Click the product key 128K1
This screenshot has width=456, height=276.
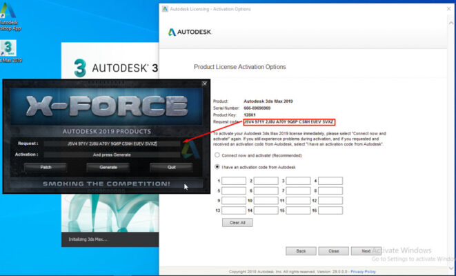(x=250, y=115)
